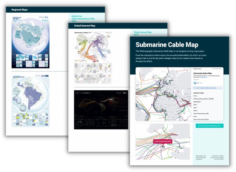Open the Middle East Telecom map thumbnail
236x172 pixels.
[x=31, y=41]
